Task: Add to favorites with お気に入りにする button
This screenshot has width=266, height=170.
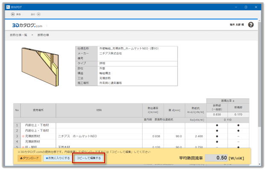Action: 57,158
